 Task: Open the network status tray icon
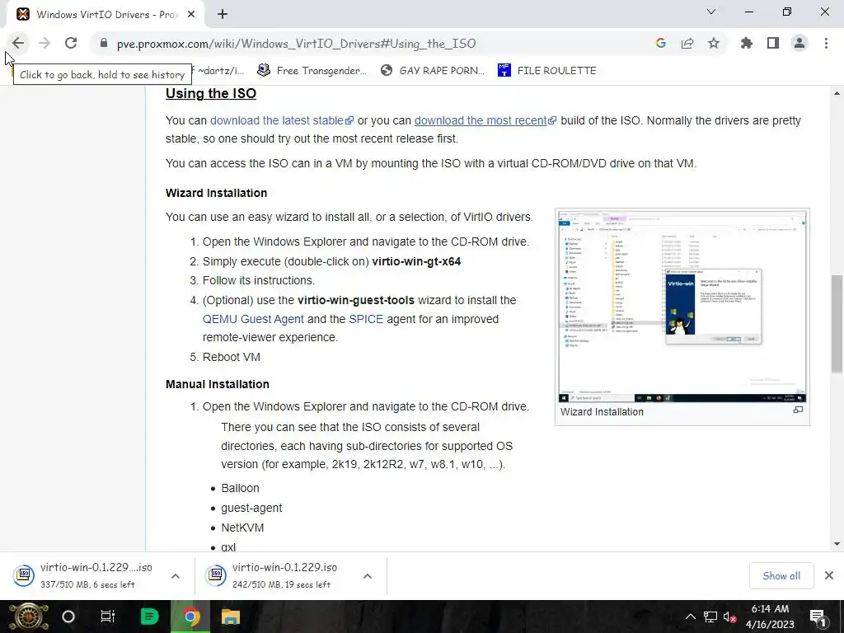[x=710, y=617]
